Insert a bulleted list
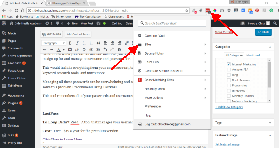The image size is (279, 148). (x=84, y=43)
